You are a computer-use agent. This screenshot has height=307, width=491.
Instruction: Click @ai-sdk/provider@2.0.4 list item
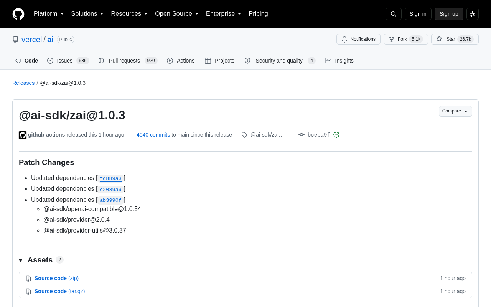point(76,220)
